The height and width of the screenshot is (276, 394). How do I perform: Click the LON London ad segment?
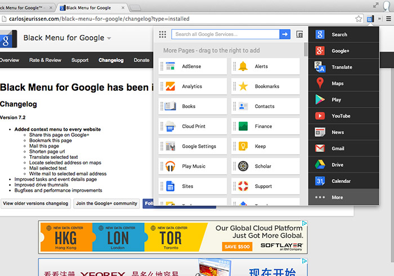point(118,237)
